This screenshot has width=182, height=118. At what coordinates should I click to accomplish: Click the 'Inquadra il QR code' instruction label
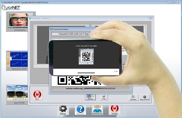pos(71,34)
